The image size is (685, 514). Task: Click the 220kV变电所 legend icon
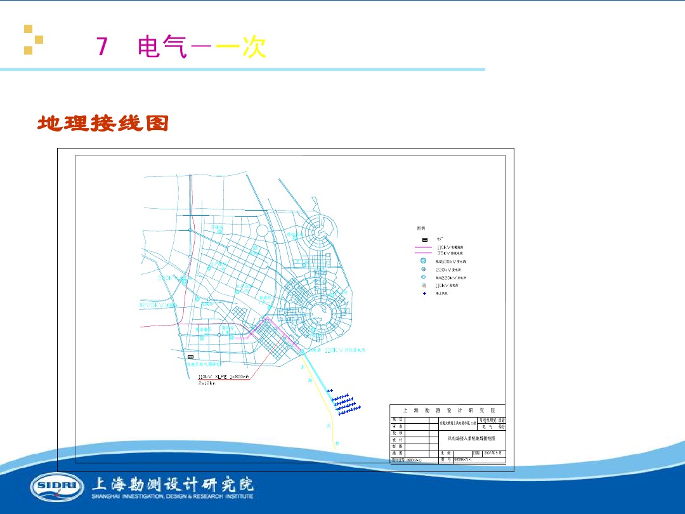click(x=422, y=270)
